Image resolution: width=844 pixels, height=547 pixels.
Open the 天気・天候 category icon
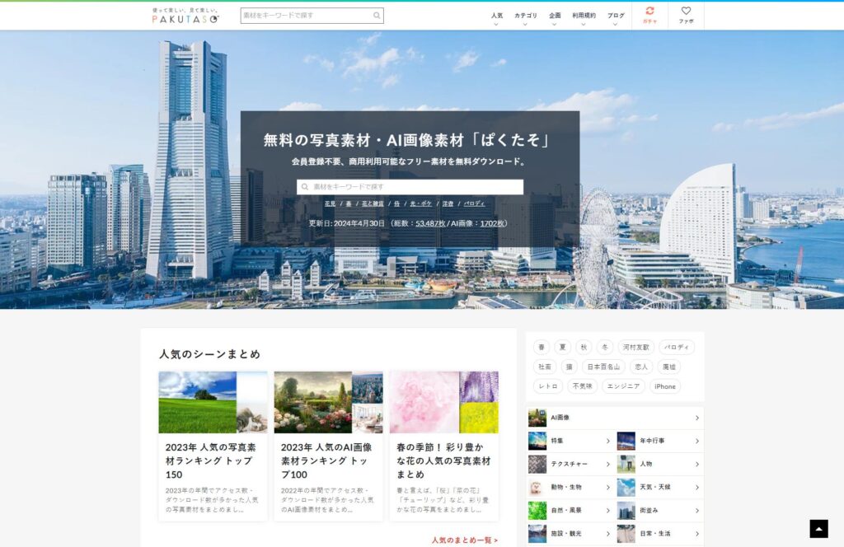626,487
